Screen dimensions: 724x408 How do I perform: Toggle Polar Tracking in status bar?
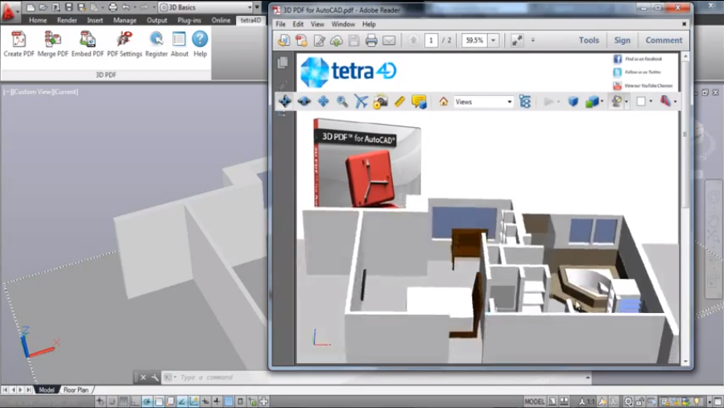pos(147,402)
